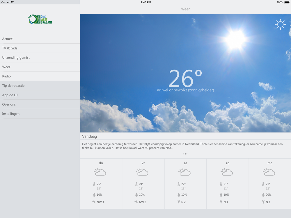Click the raindrop icon in za column
The image size is (291, 218).
pyautogui.click(x=179, y=195)
